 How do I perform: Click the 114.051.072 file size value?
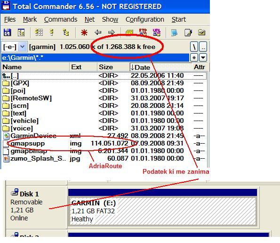click(x=110, y=143)
